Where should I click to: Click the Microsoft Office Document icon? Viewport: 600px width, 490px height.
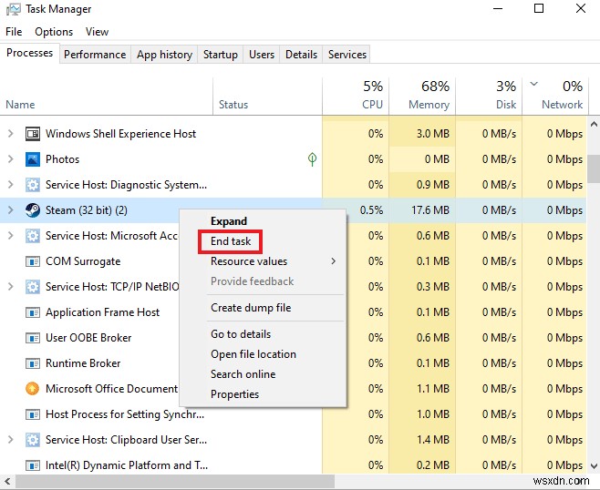[x=32, y=389]
